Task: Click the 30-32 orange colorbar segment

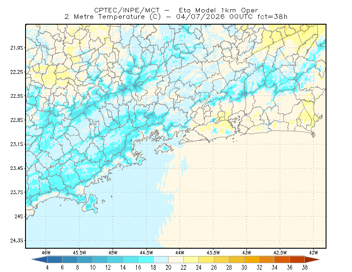Action: pos(252,259)
